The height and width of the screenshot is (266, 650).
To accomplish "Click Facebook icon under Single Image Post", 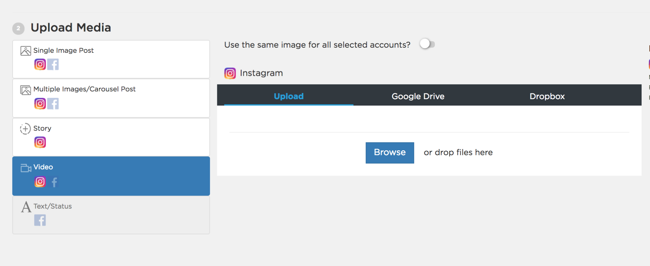I will click(53, 64).
